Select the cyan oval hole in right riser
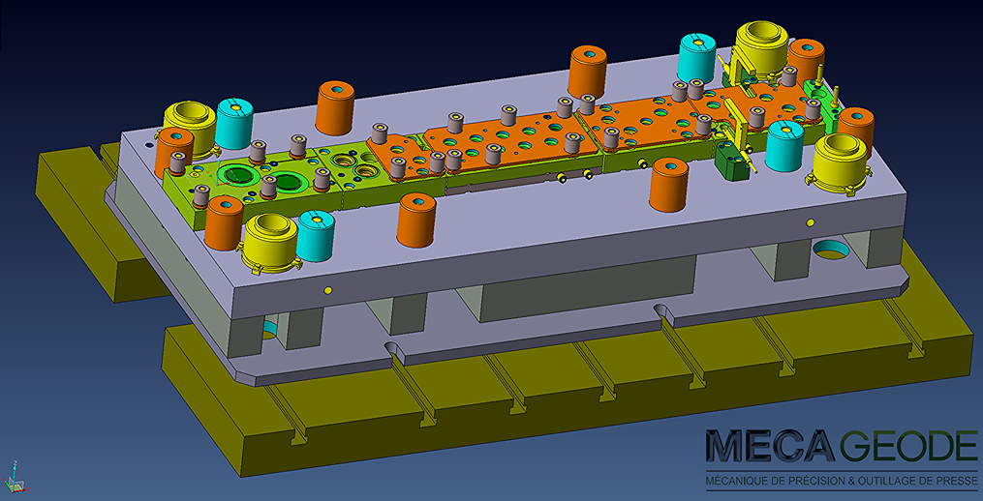 click(x=831, y=250)
